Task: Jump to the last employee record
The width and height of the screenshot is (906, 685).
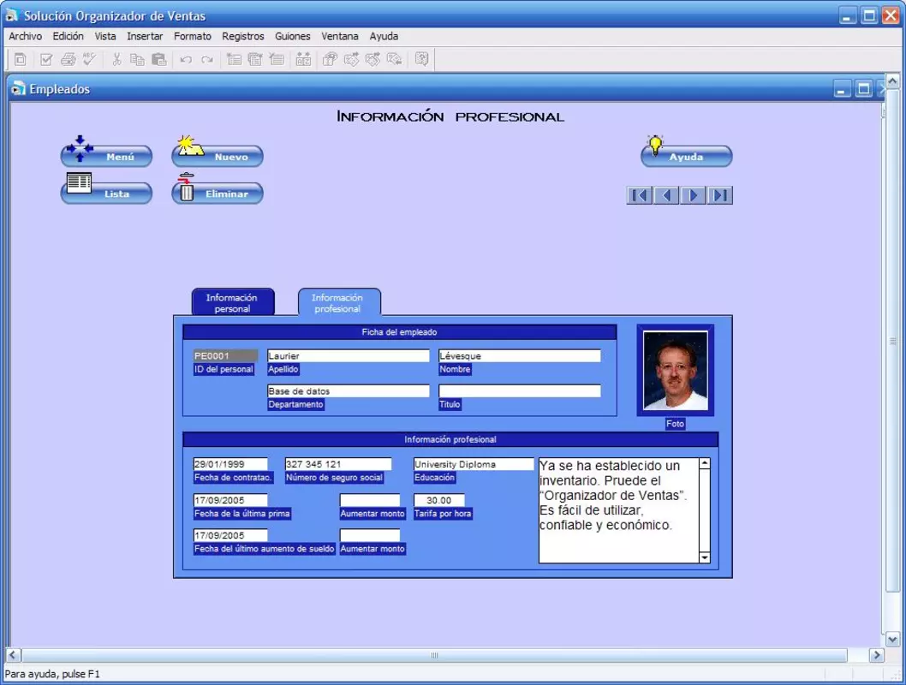Action: [719, 195]
